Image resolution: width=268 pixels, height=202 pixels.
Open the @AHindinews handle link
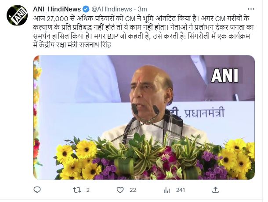(112, 9)
